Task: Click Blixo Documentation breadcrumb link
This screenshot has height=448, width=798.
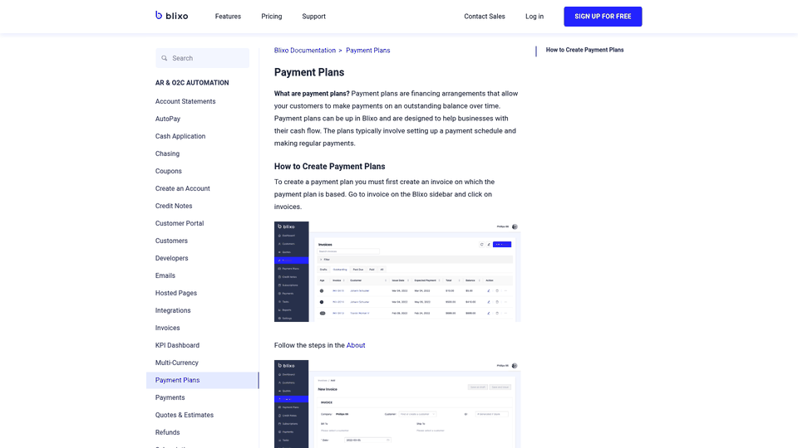Action: pos(305,51)
